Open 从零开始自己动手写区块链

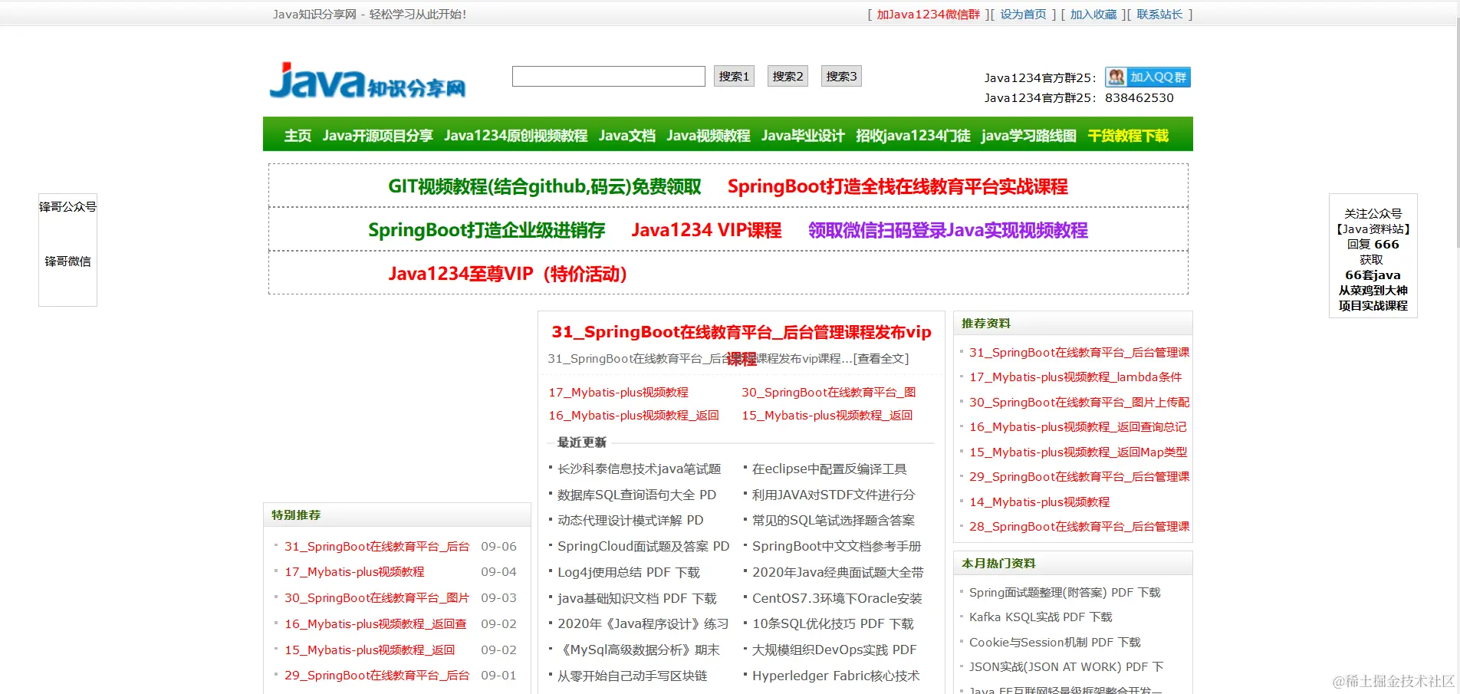[633, 676]
